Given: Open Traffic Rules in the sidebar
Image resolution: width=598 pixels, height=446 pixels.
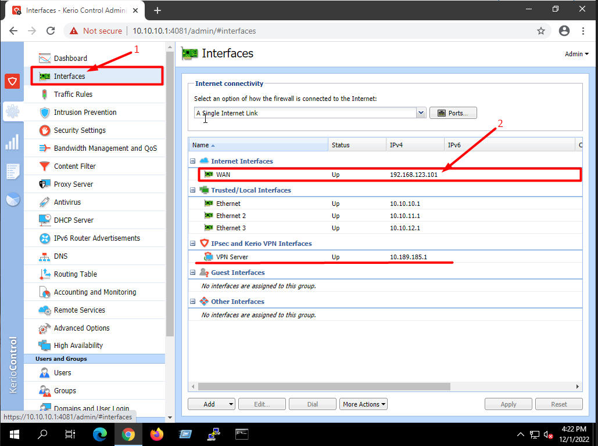Looking at the screenshot, I should coord(73,95).
